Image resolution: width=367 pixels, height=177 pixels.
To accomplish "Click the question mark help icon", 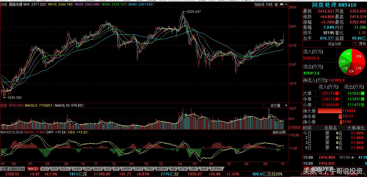I will [355, 44].
